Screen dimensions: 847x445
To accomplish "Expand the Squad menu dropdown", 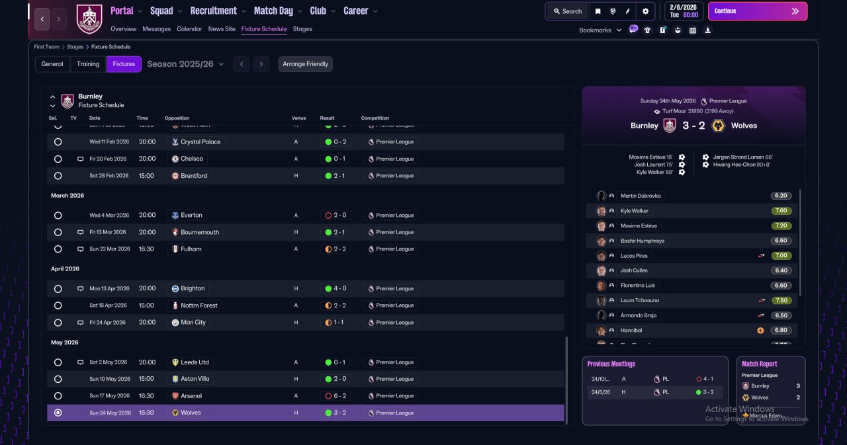I will tap(181, 11).
